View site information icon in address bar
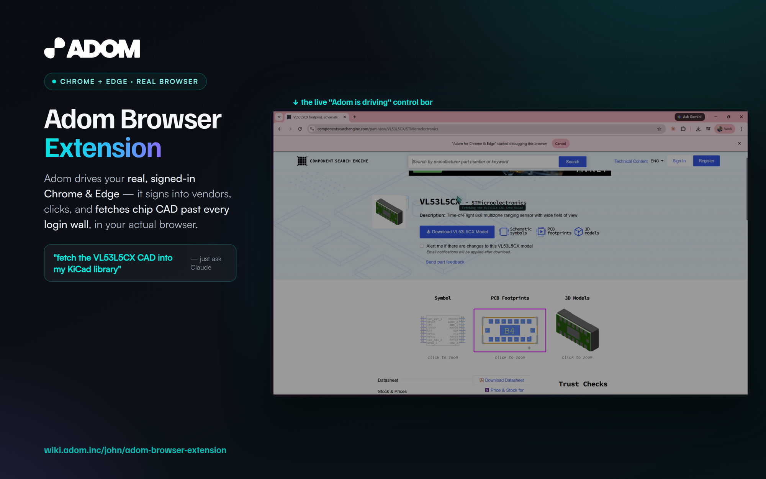766x479 pixels. pos(312,129)
